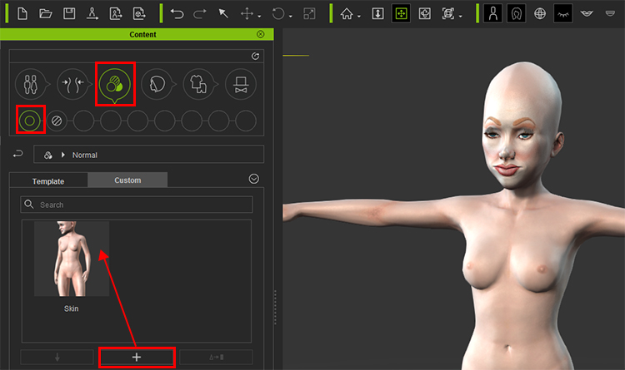Open the Cloth category icon

[x=198, y=83]
